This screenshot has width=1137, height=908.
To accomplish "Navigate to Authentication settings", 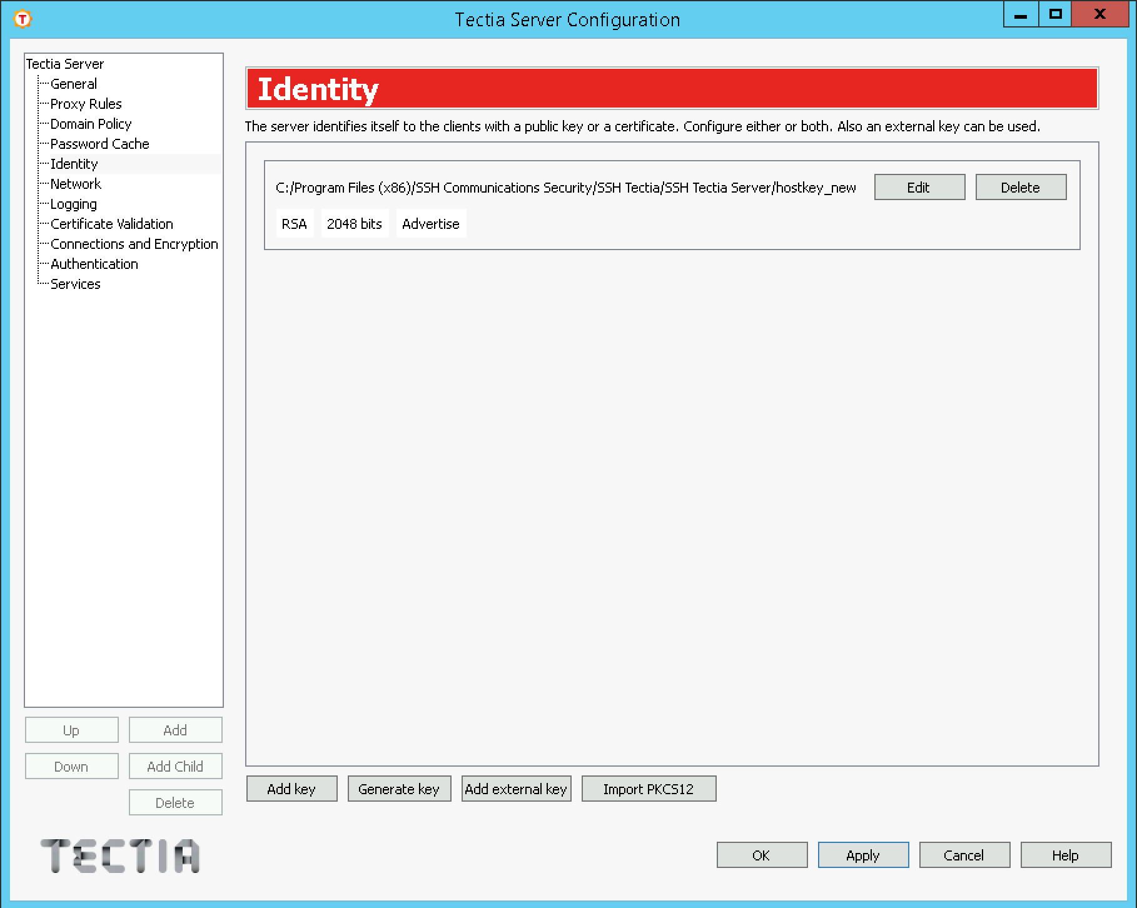I will [x=94, y=264].
